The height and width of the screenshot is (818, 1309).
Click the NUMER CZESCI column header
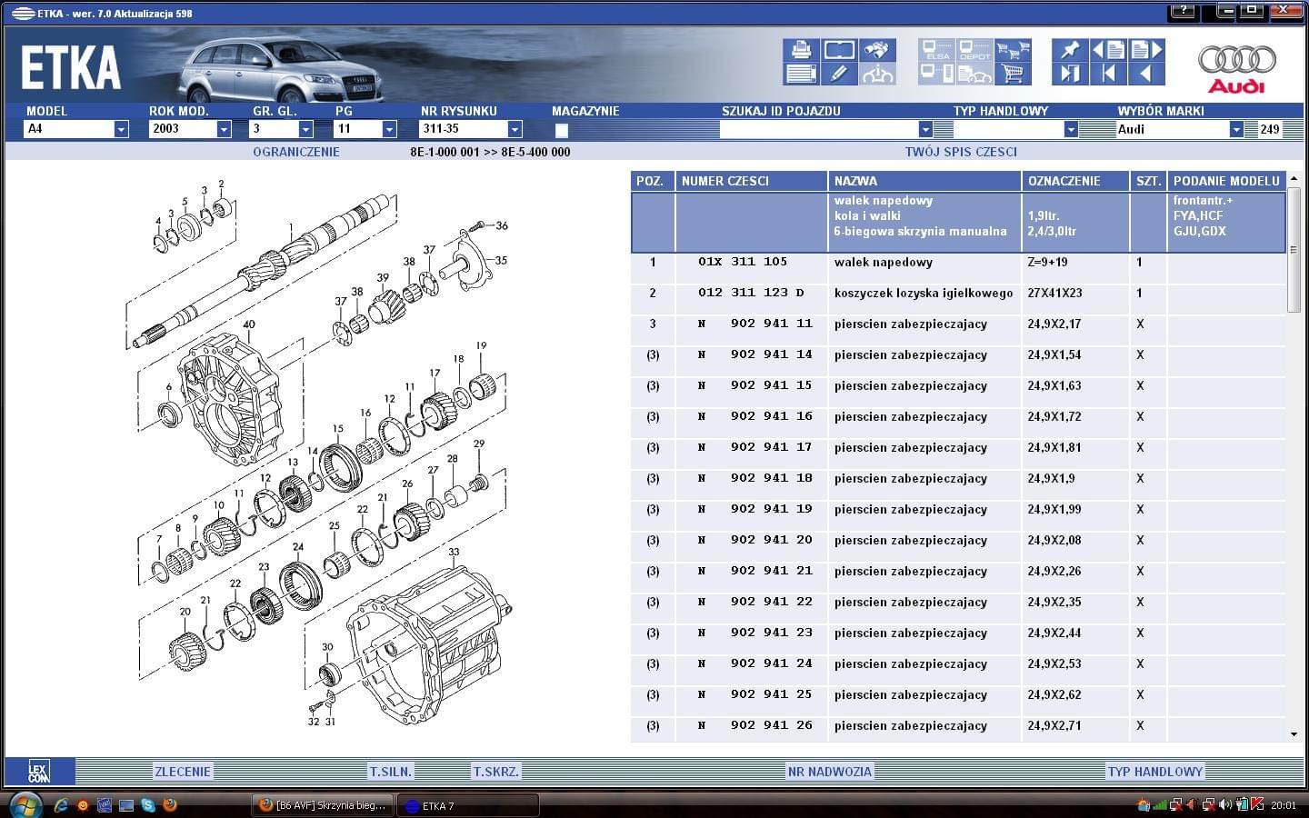tap(752, 181)
